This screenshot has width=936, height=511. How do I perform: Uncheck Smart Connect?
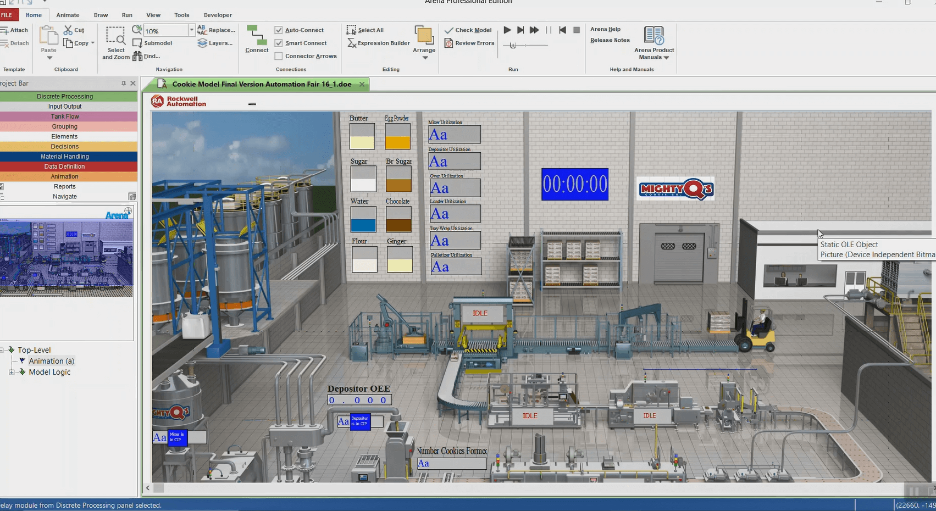(x=278, y=43)
